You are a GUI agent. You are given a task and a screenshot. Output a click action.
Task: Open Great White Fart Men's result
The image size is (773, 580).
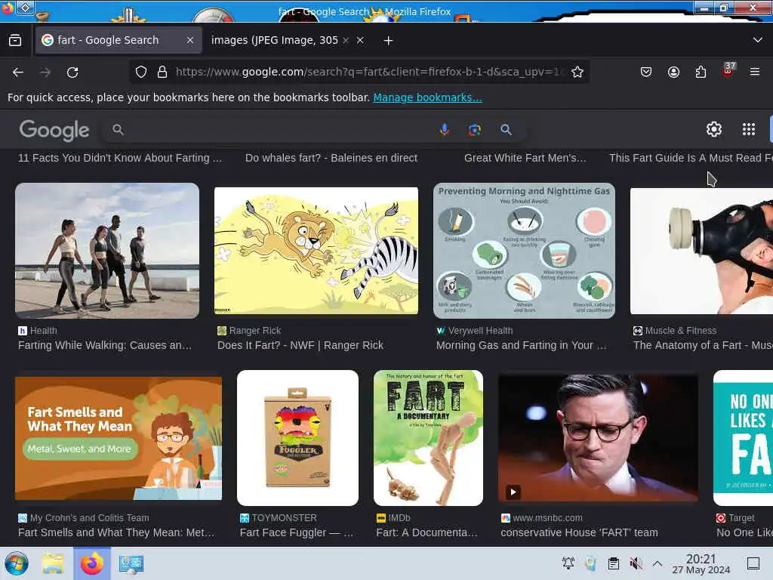[525, 158]
